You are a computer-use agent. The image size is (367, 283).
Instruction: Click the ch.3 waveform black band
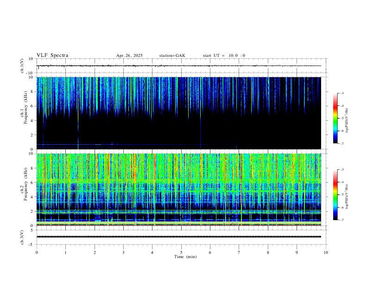[179, 237]
